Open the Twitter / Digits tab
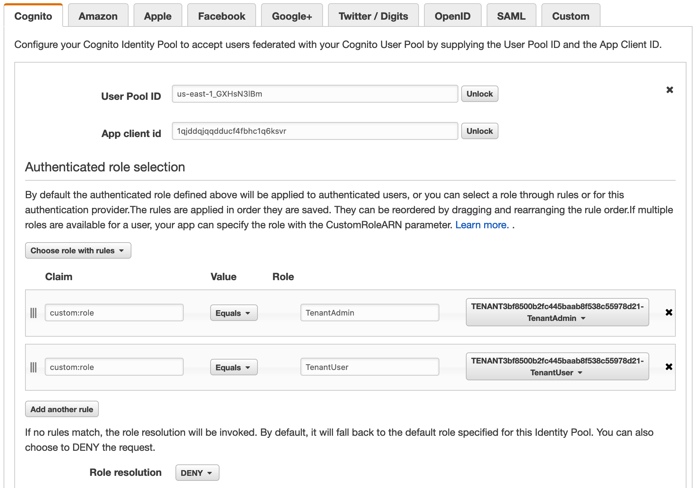 [x=373, y=16]
